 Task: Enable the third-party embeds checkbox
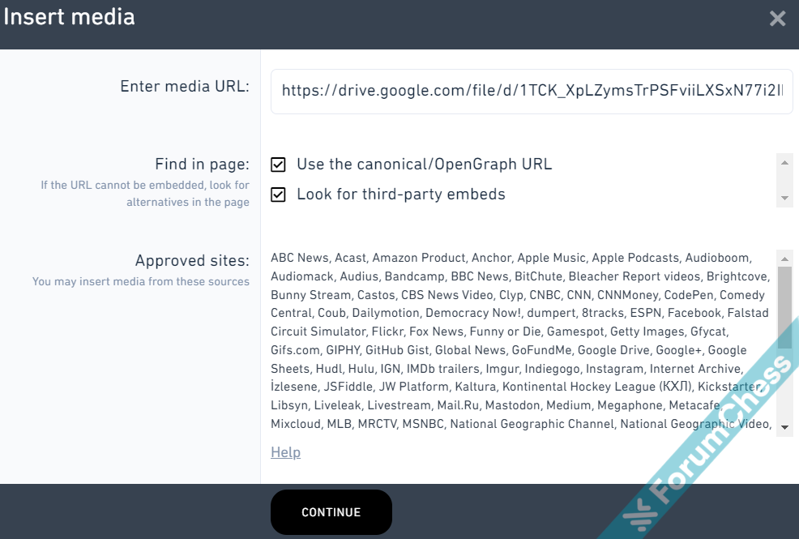click(279, 195)
